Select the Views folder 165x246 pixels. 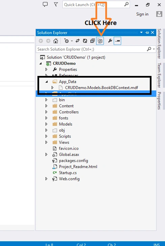click(x=64, y=142)
